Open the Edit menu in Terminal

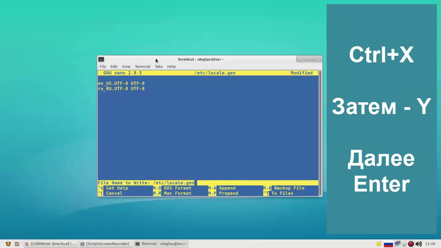[x=114, y=66]
